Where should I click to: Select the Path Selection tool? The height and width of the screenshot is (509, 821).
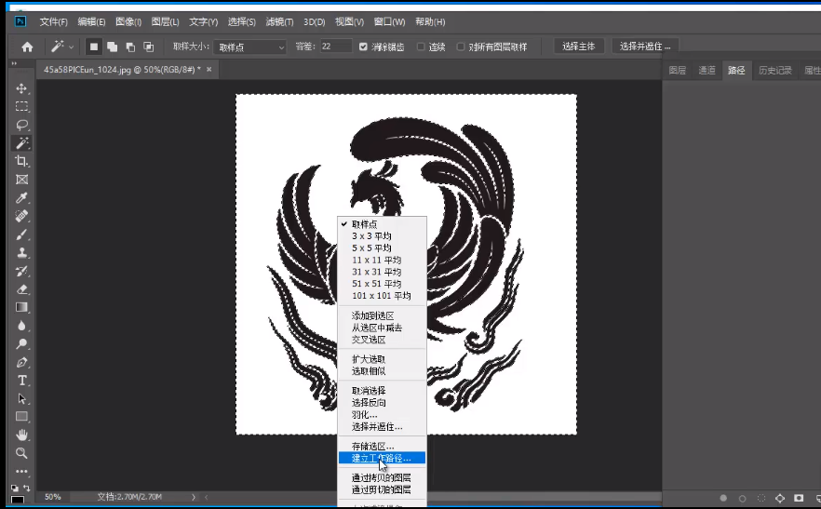coord(21,398)
